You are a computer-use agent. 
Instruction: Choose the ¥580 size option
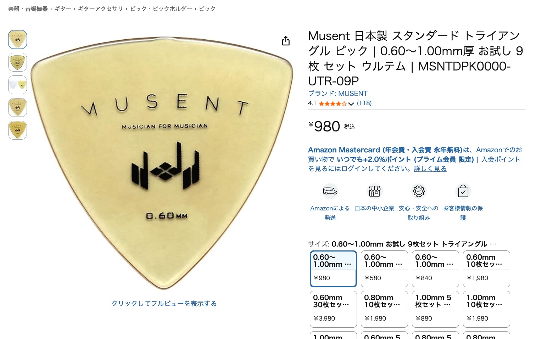click(x=384, y=269)
